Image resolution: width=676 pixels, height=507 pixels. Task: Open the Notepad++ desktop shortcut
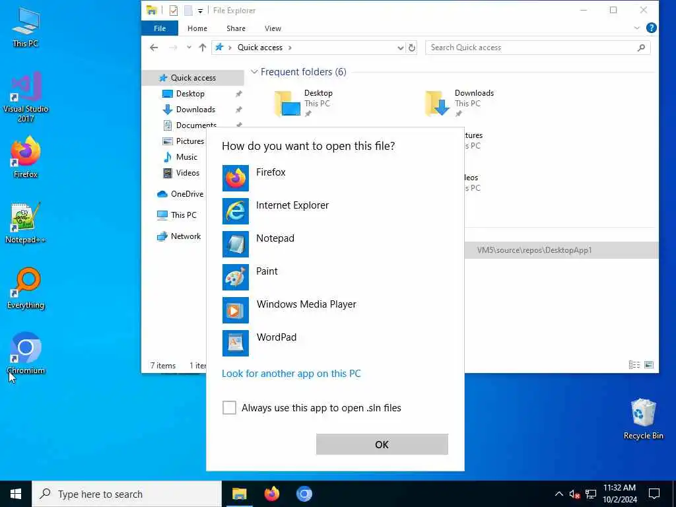click(26, 223)
